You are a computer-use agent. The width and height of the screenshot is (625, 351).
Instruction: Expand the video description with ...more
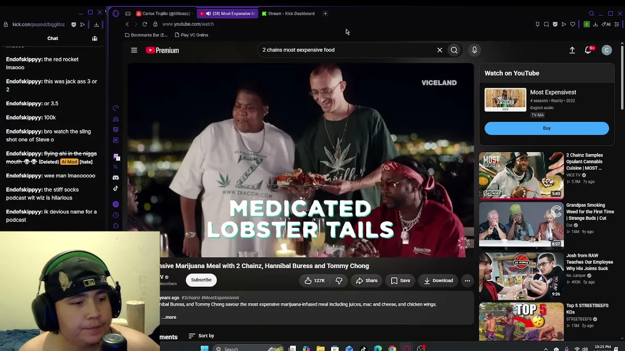pyautogui.click(x=169, y=317)
